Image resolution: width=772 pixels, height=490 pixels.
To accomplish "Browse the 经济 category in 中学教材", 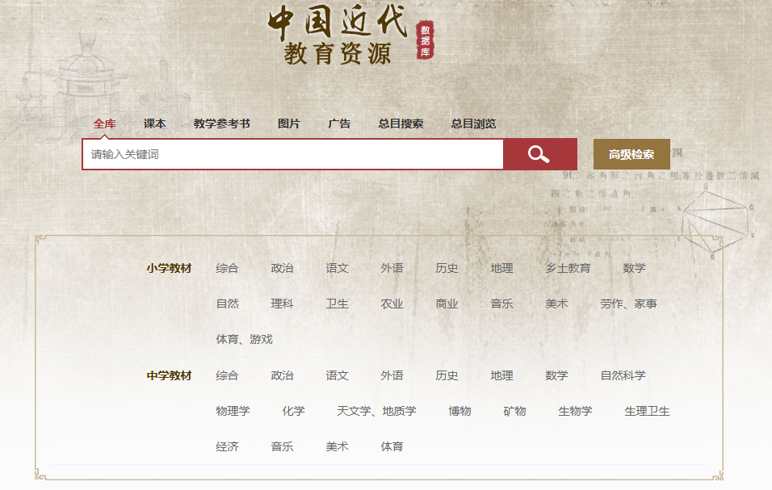I will (227, 446).
